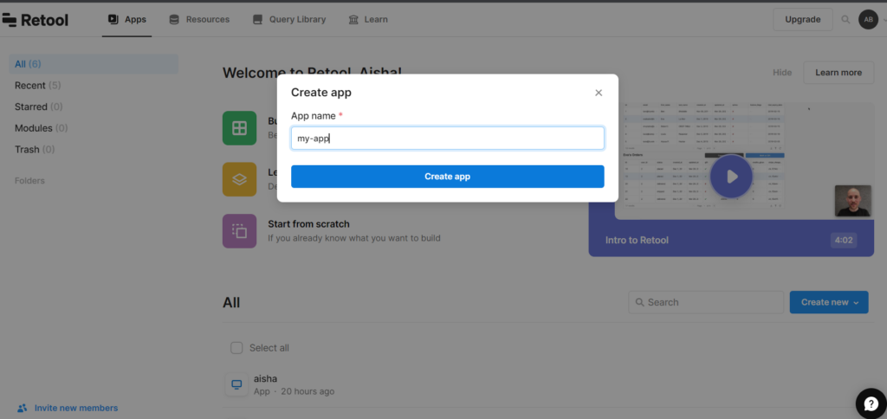
Task: Open the help question mark chat button
Action: [x=871, y=403]
